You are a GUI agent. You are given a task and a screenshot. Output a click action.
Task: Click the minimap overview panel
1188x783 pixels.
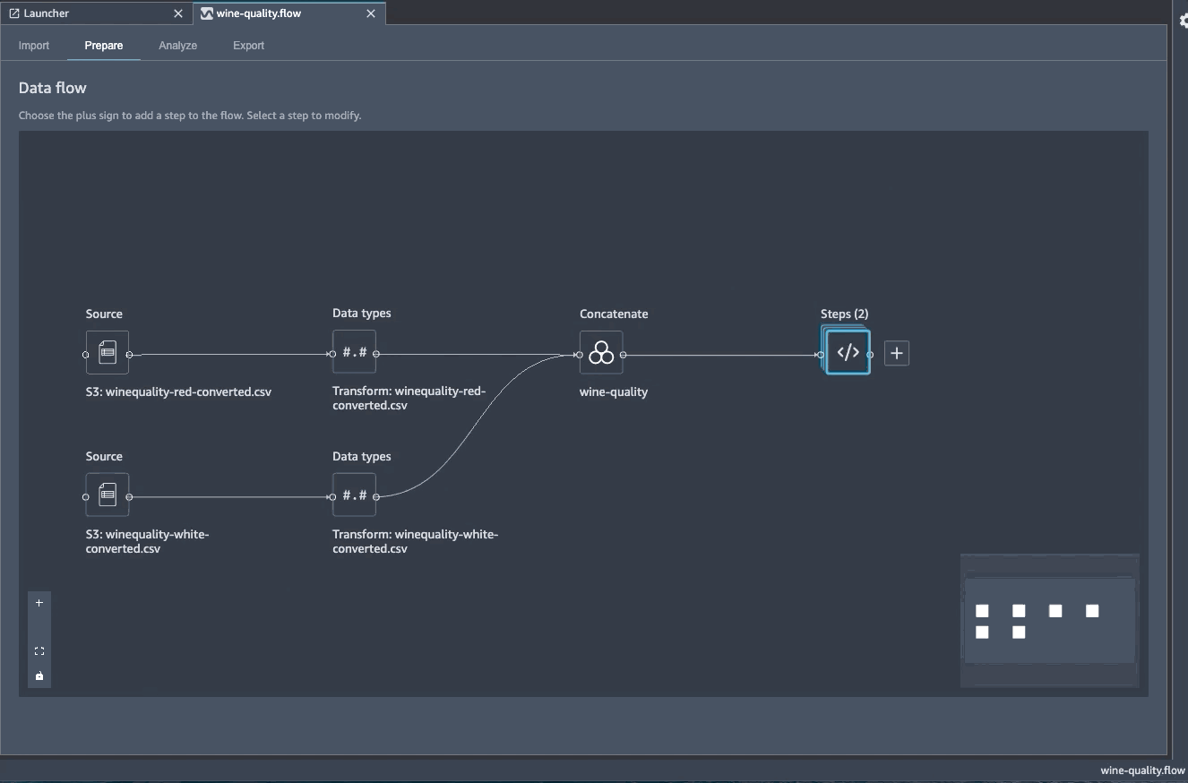1049,621
